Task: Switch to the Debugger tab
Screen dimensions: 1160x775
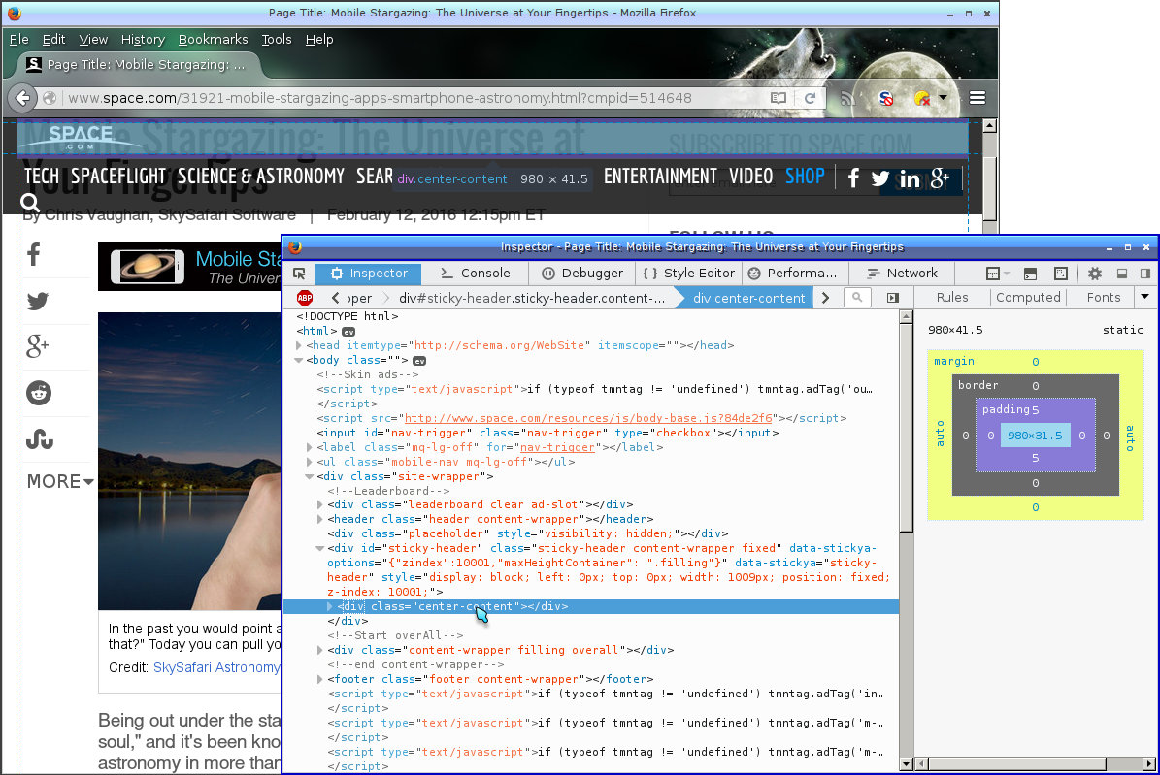Action: 582,274
